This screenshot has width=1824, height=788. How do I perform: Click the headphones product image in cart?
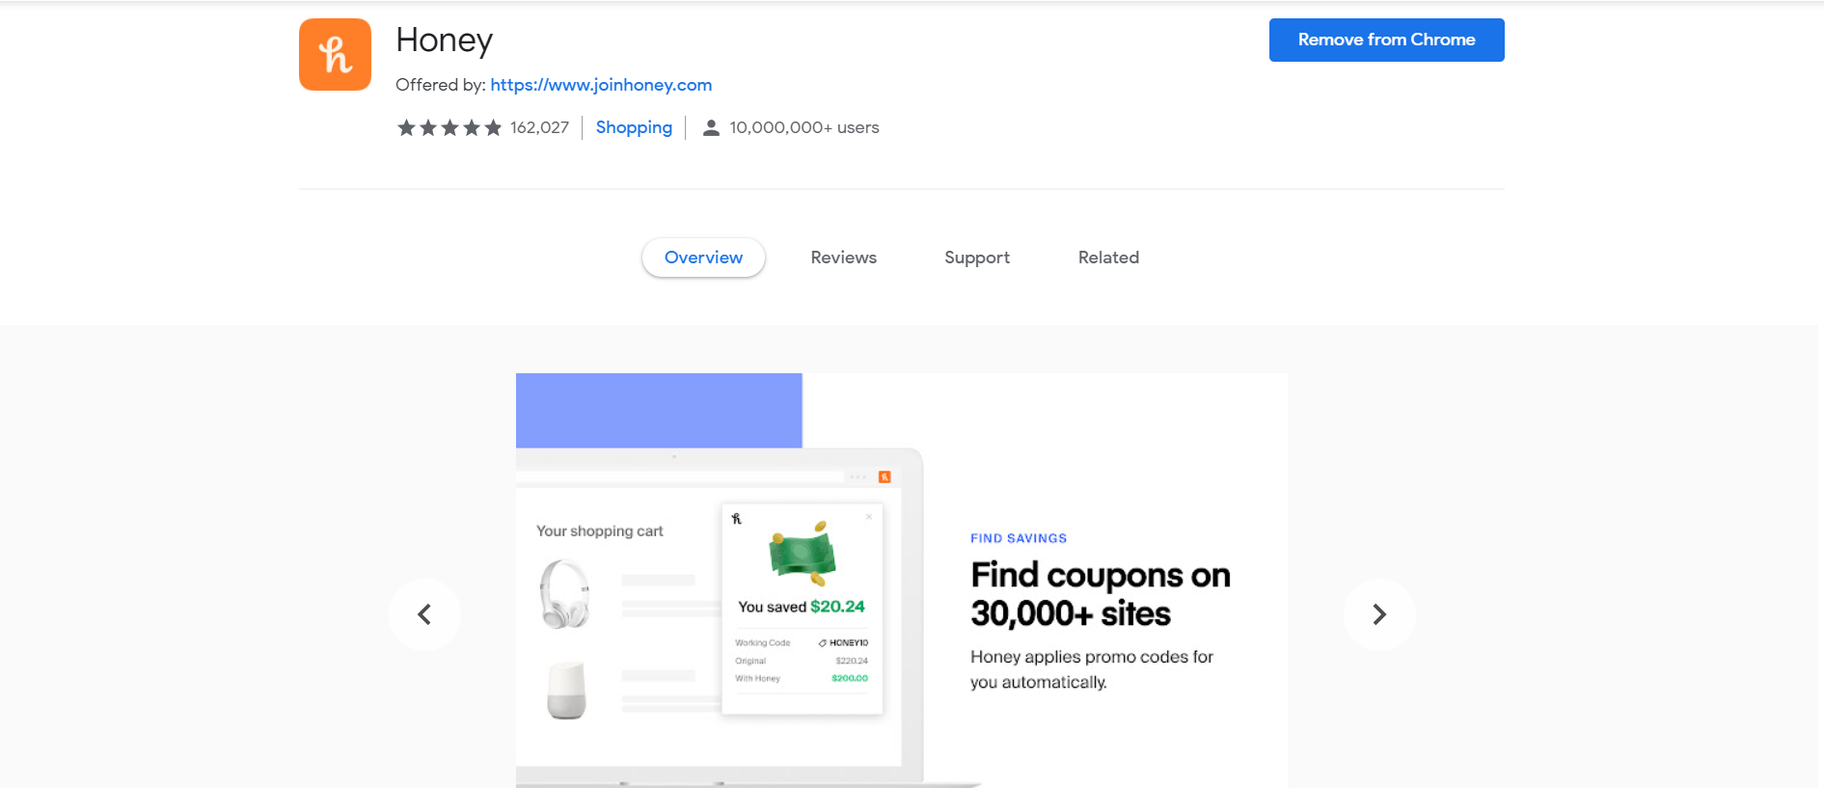[564, 594]
